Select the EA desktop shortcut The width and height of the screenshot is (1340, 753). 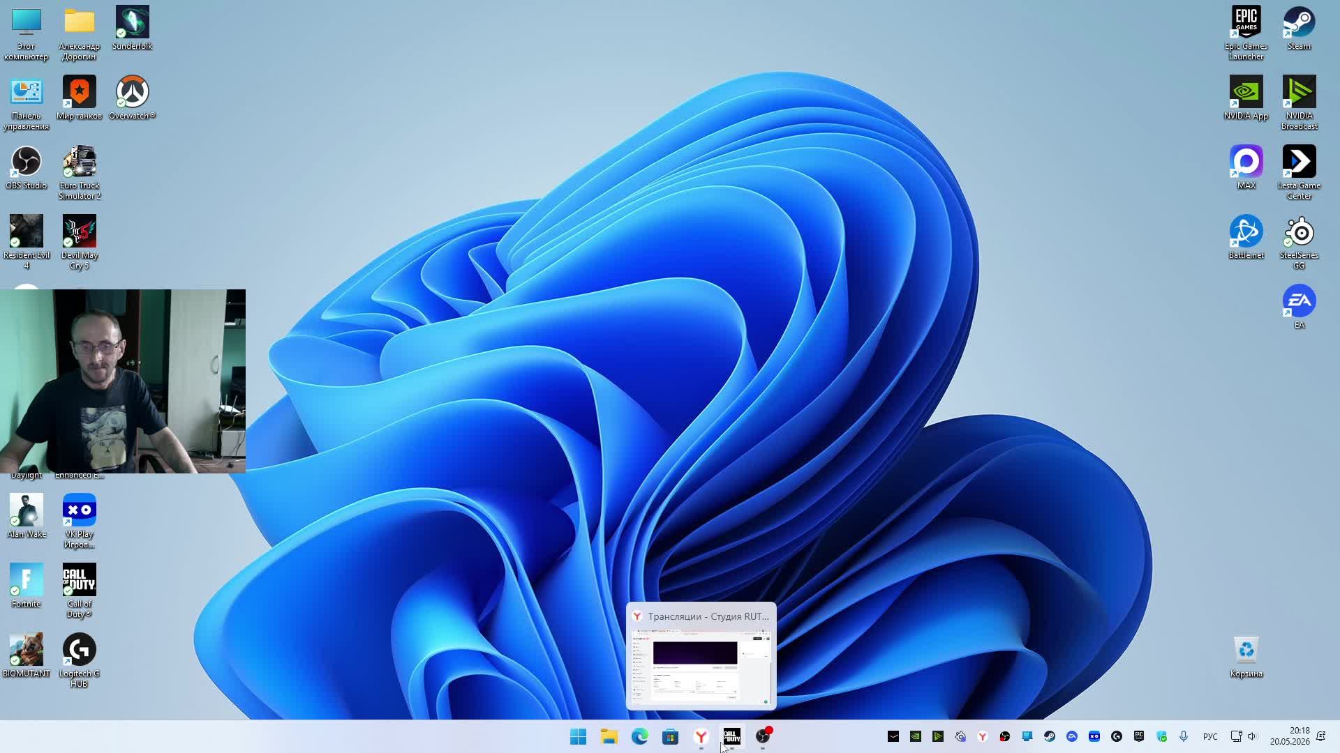(x=1299, y=307)
